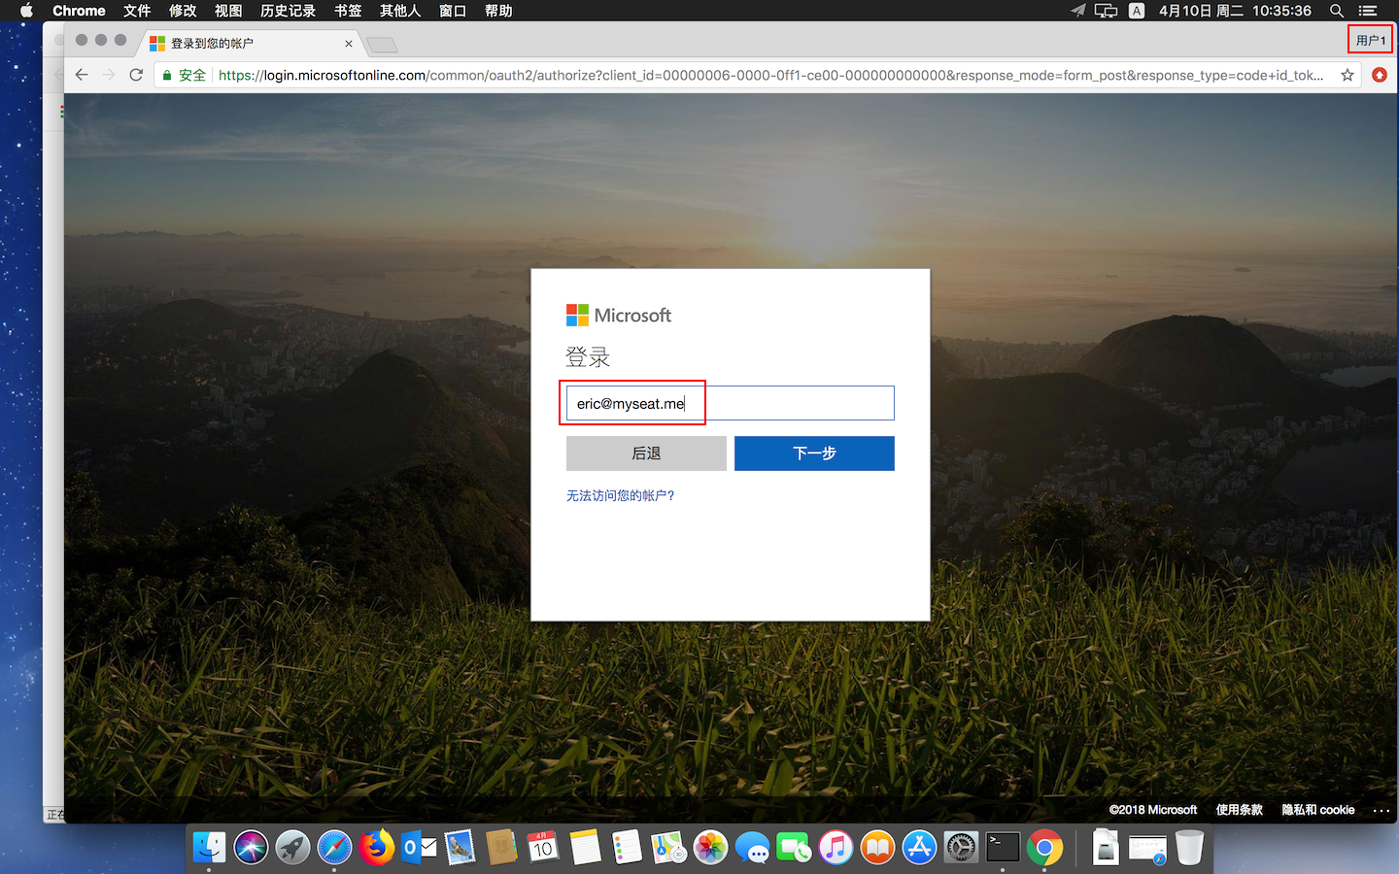Viewport: 1399px width, 874px height.
Task: Open the Trash in Dock
Action: (1189, 848)
